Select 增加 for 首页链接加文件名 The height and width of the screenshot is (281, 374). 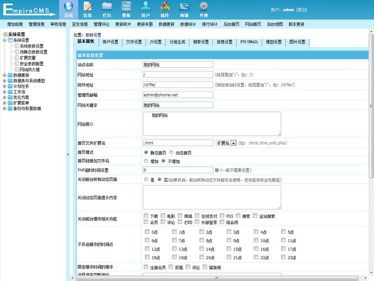(x=146, y=161)
